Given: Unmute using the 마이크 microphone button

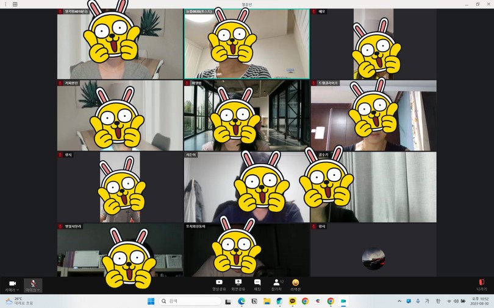Looking at the screenshot, I should (x=32, y=285).
